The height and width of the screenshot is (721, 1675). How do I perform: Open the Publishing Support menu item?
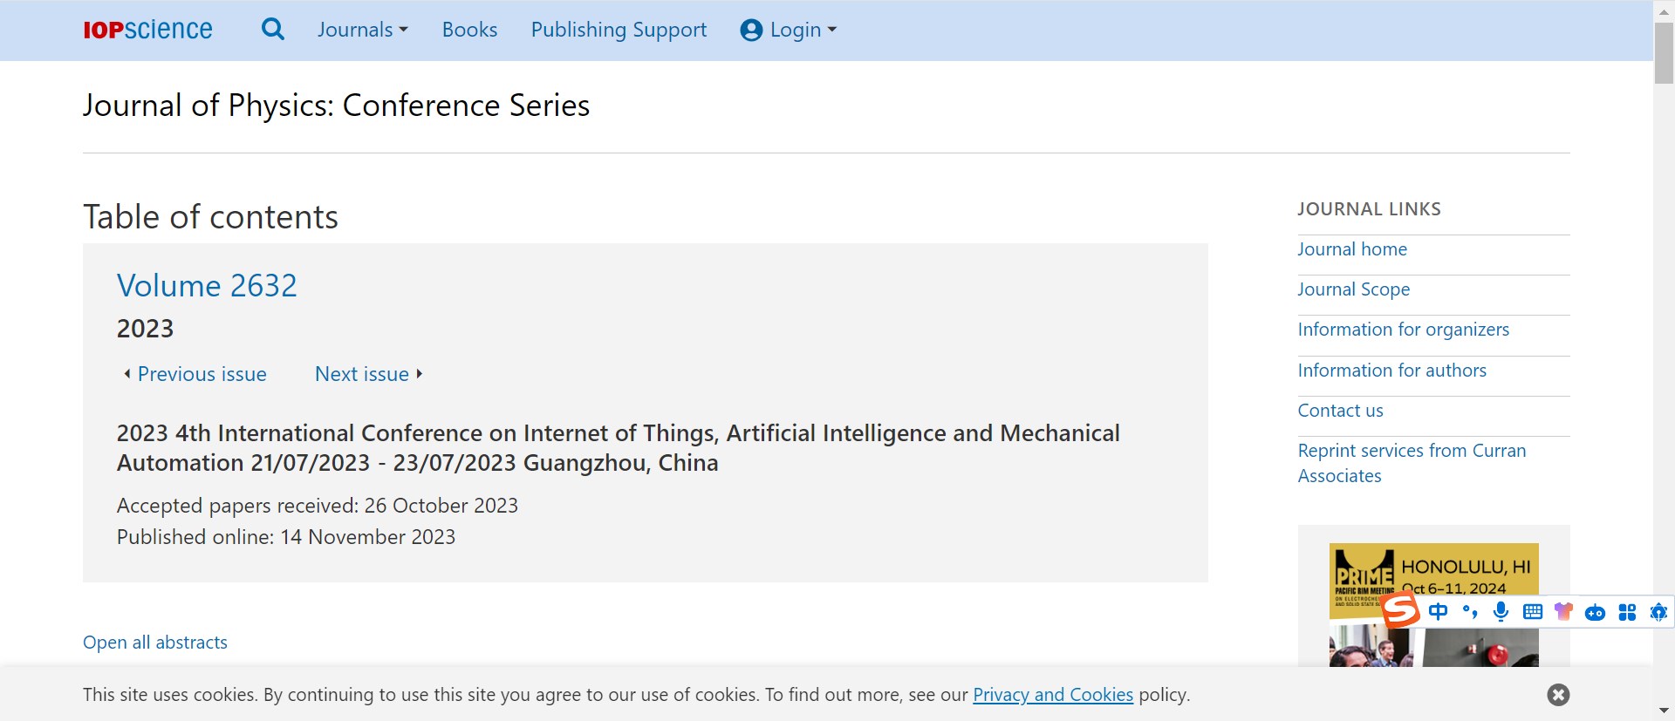(x=619, y=30)
